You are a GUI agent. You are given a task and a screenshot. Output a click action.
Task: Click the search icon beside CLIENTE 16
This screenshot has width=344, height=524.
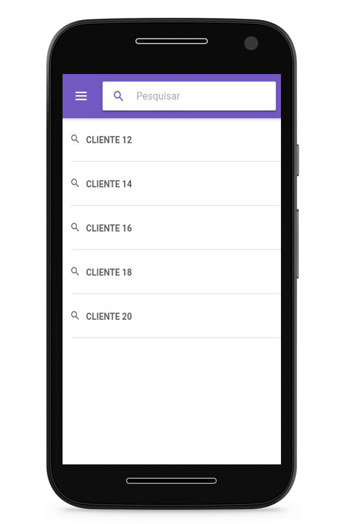tap(75, 227)
